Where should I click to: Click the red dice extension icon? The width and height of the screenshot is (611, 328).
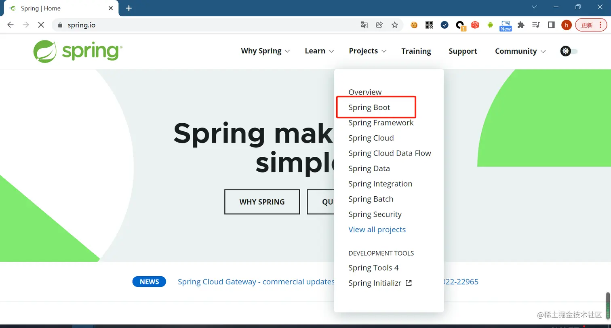pyautogui.click(x=475, y=25)
